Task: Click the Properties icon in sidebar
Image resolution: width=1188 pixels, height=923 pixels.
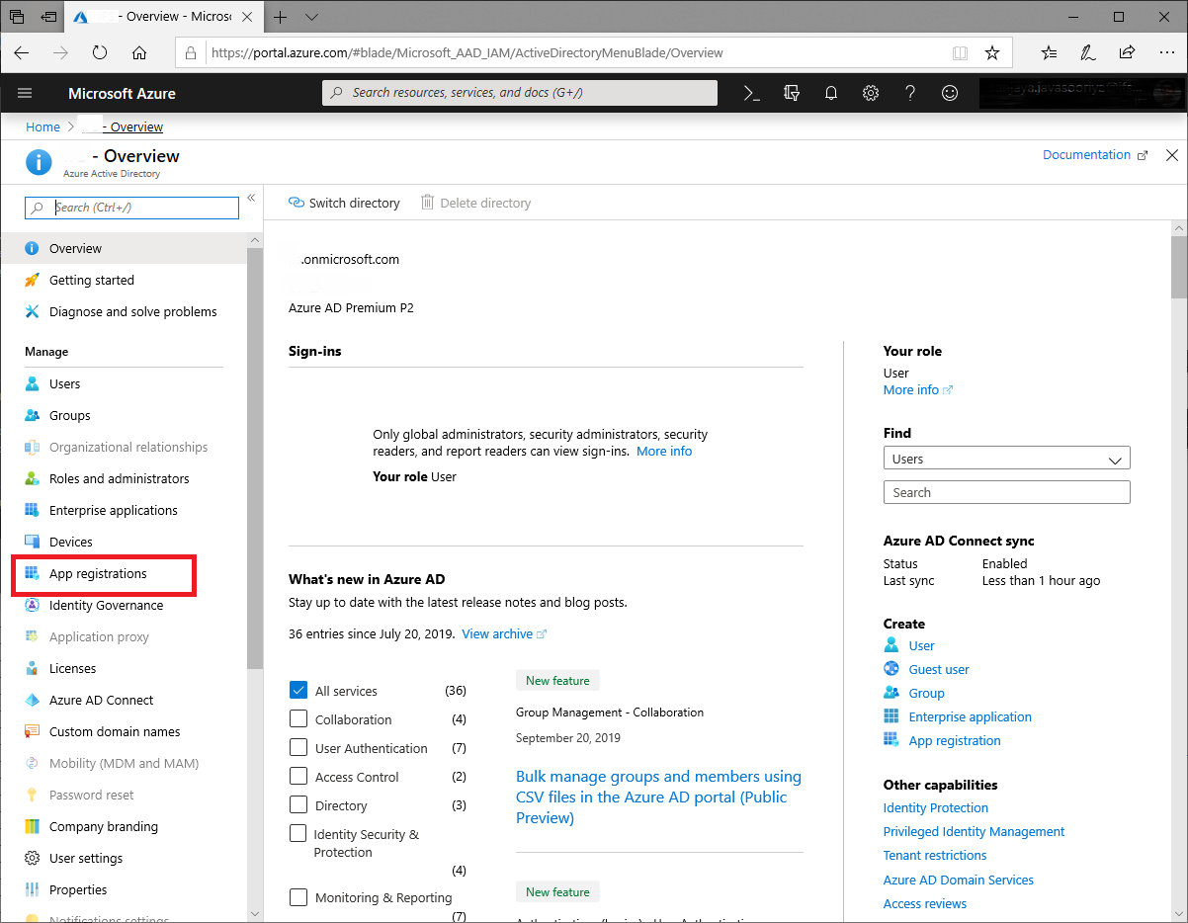Action: pos(32,889)
